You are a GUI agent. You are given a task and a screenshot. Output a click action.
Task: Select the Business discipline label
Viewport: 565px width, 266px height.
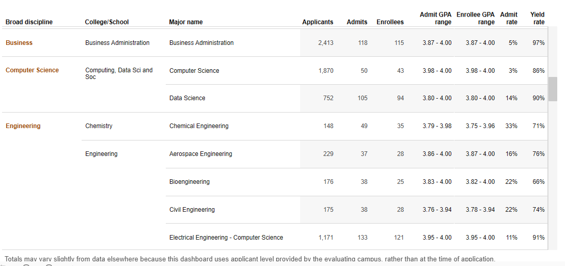coord(19,43)
